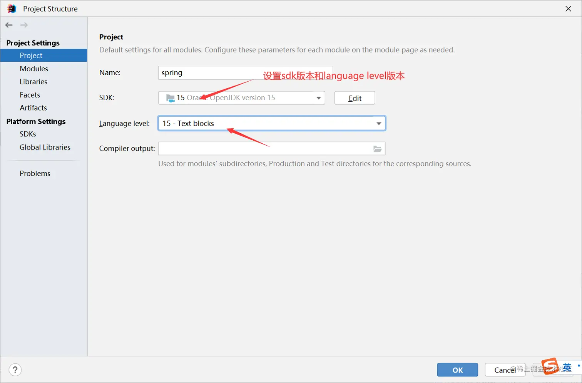Click the Cancel button
Viewport: 582px width, 383px height.
coord(505,370)
